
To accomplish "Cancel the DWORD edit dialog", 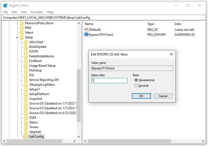I will point(163,96).
